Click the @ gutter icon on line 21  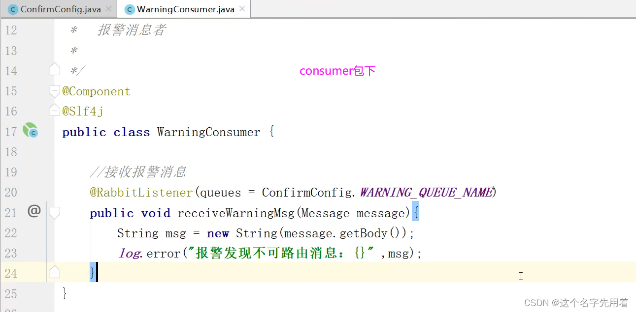point(33,212)
